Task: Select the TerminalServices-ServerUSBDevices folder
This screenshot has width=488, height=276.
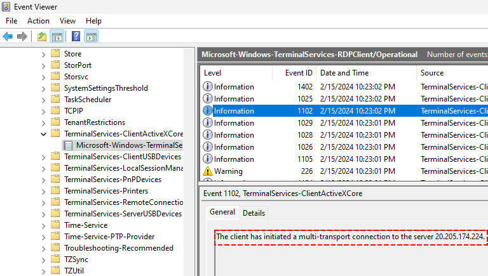Action: coord(123,214)
